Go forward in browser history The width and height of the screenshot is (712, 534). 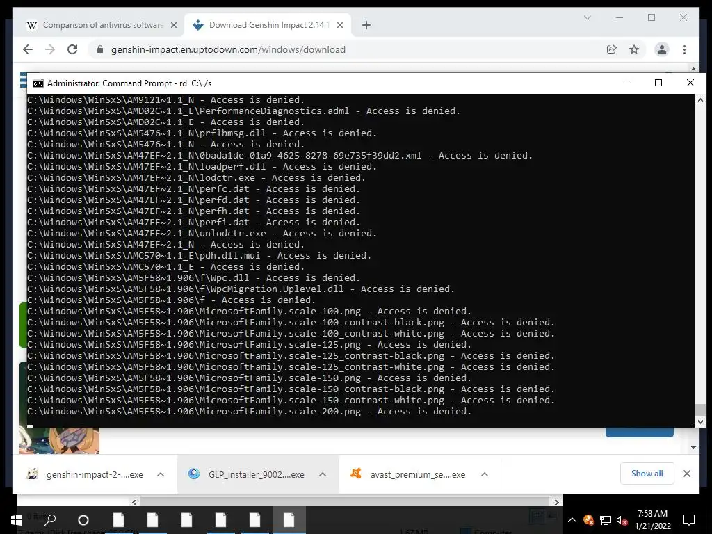click(x=50, y=49)
